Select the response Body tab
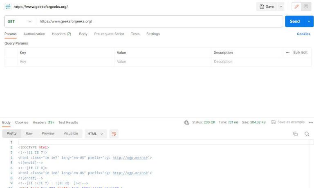This screenshot has height=188, width=314. pyautogui.click(x=6, y=122)
